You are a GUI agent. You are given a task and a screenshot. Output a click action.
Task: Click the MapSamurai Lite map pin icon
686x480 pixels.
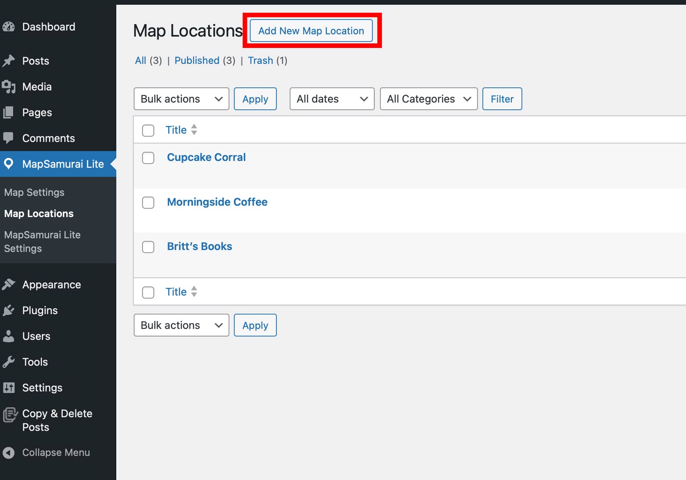tap(8, 164)
